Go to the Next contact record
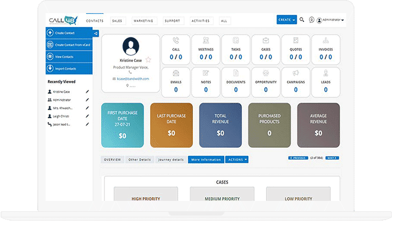Screen dimensions: 393x236 tap(332, 158)
